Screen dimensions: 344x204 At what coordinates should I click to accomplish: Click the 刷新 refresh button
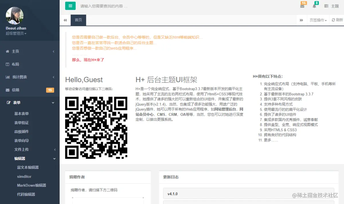pyautogui.click(x=337, y=20)
